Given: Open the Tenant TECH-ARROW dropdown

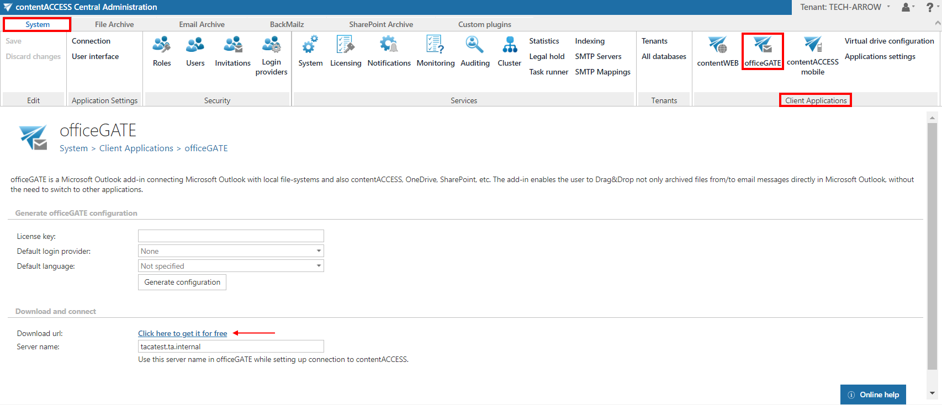Looking at the screenshot, I should pyautogui.click(x=845, y=7).
